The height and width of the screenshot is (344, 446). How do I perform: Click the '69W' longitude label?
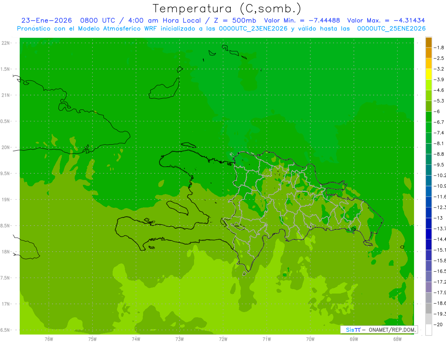[354, 339]
